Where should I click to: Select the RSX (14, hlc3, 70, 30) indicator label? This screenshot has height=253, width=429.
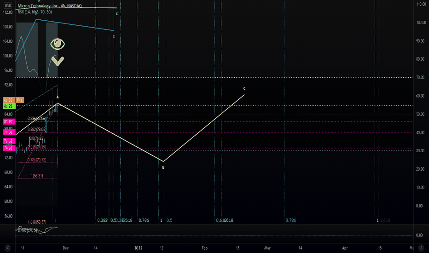pyautogui.click(x=35, y=12)
